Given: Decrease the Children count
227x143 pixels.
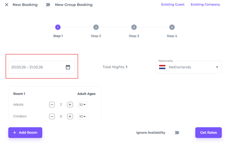Looking at the screenshot, I should [x=52, y=116].
